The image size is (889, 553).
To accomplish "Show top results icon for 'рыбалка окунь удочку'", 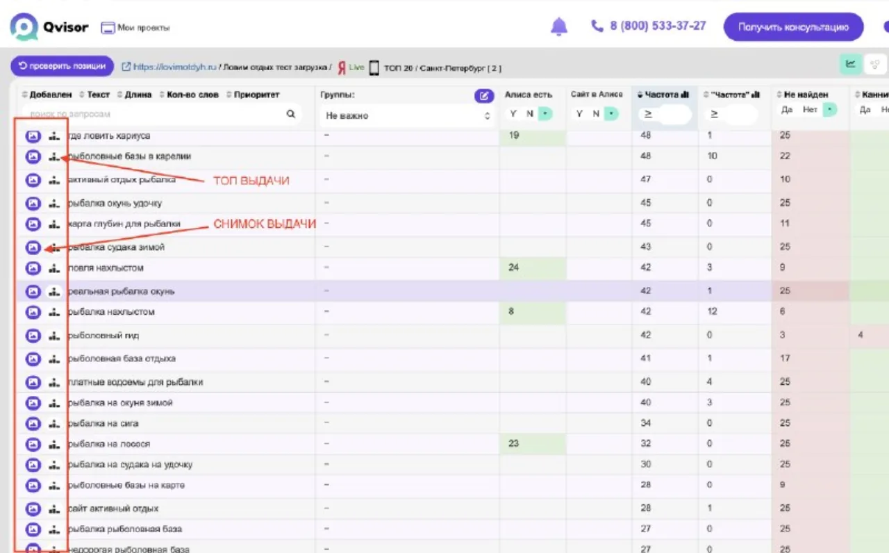I will pos(54,204).
